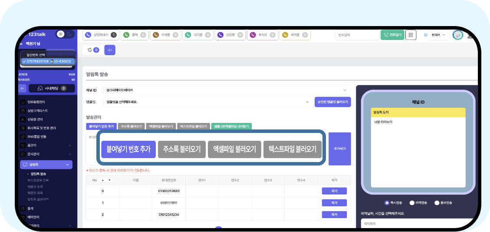Image resolution: width=490 pixels, height=232 pixels.
Task: Click the 상담원대기 phone status icon
Action: [x=89, y=35]
